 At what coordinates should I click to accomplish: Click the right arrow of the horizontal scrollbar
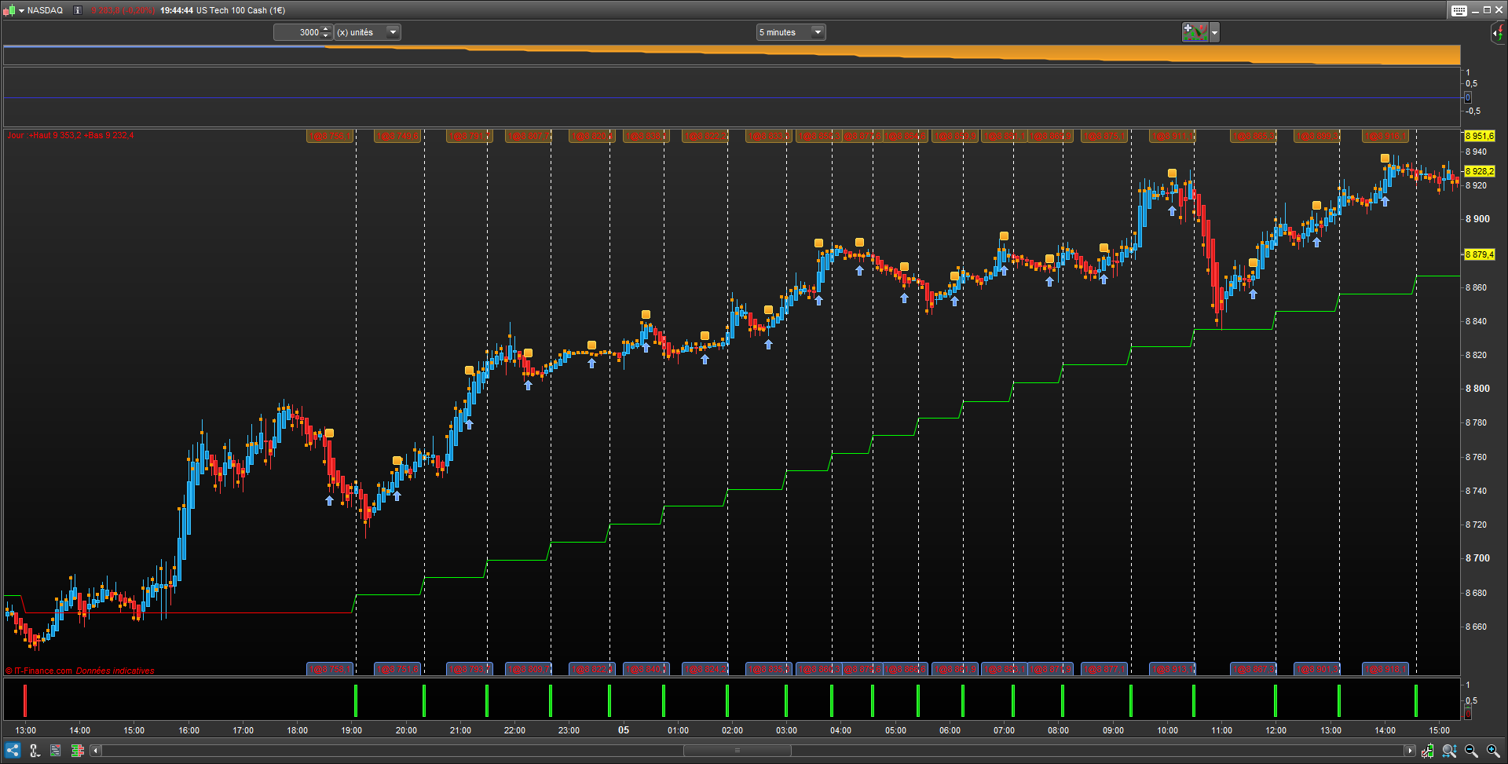pyautogui.click(x=1410, y=751)
